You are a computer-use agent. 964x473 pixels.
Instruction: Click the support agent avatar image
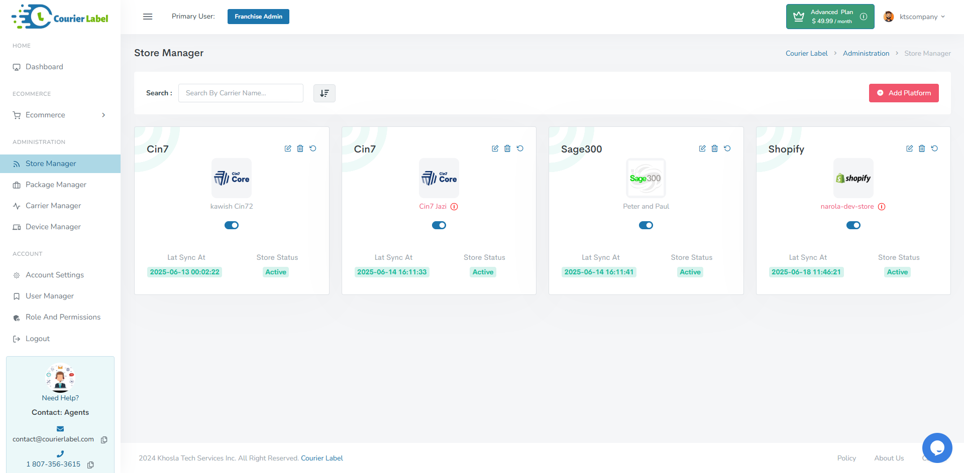tap(60, 377)
